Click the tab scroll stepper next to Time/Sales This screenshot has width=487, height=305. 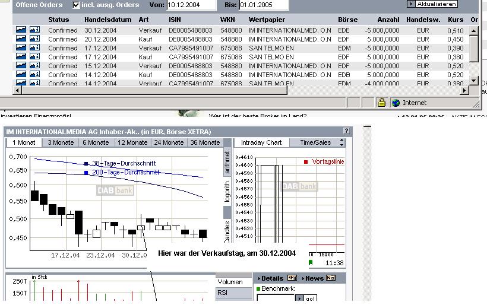[x=342, y=142]
